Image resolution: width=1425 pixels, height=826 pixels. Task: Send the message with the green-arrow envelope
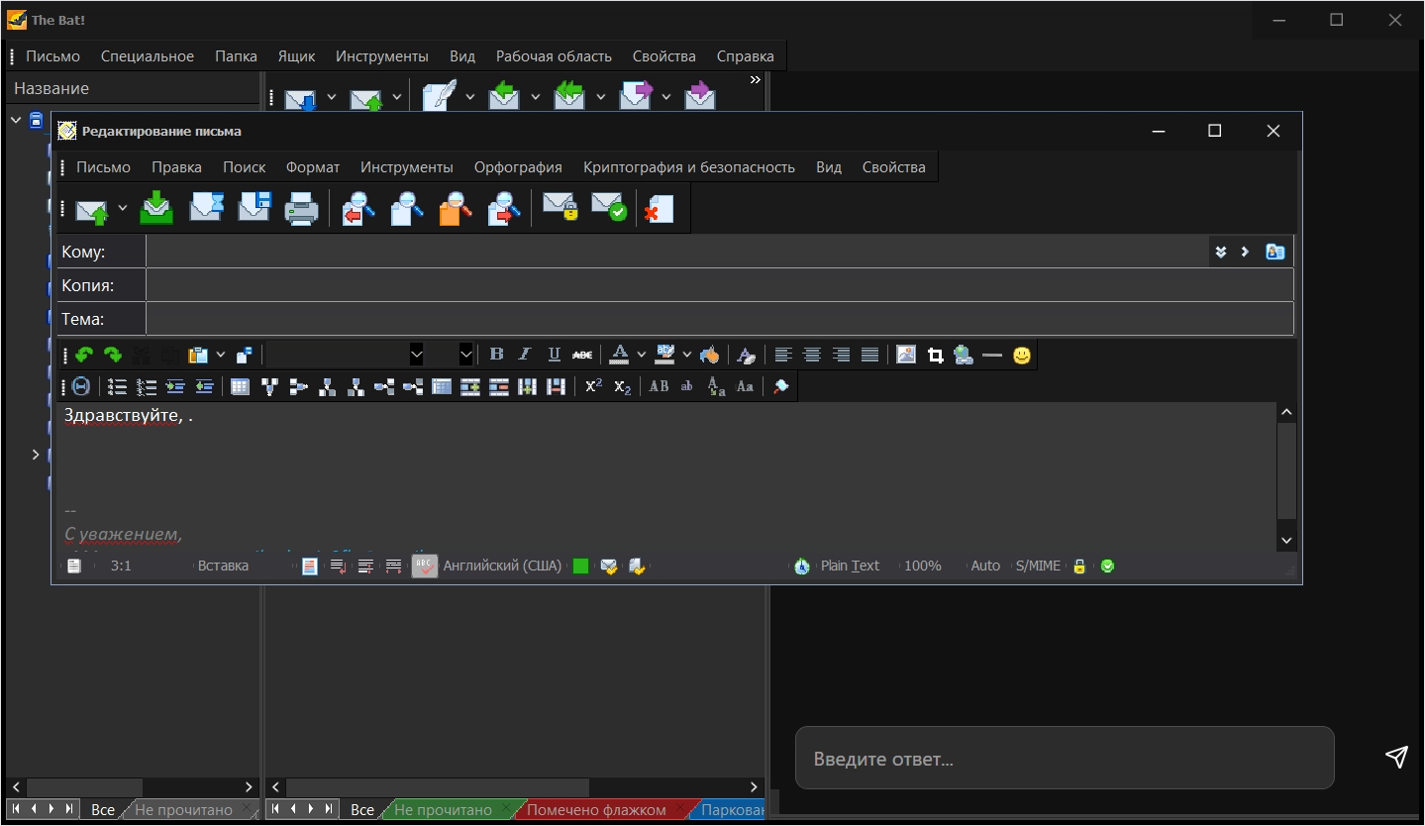(92, 209)
